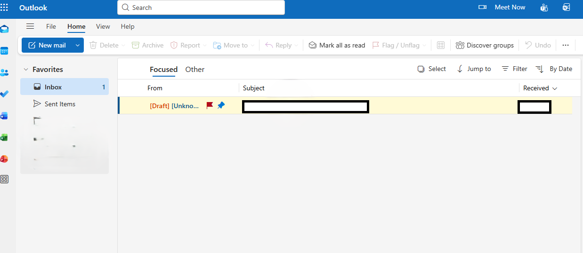
Task: Click the New mail button
Action: click(47, 45)
